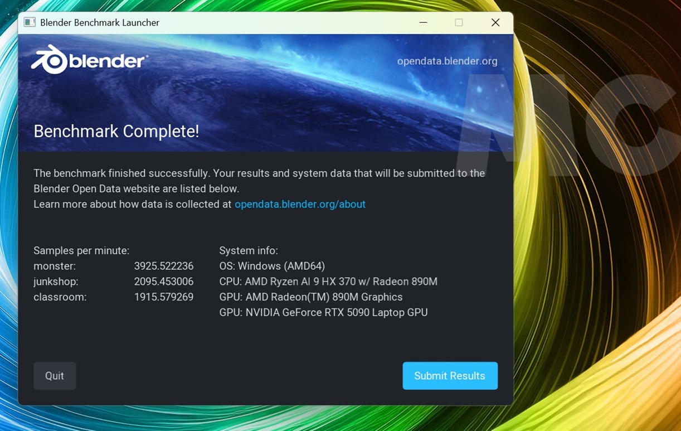Image resolution: width=681 pixels, height=431 pixels.
Task: Click the junkshop score 2095.453006
Action: 164,282
